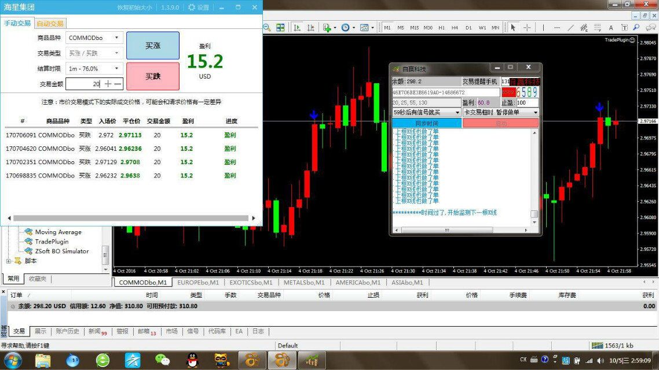Viewport: 659px width, 370px height.
Task: Open the 59秒后有信号就买 dropdown
Action: point(427,112)
